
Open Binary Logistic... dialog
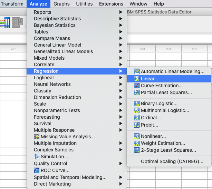coord(169,103)
